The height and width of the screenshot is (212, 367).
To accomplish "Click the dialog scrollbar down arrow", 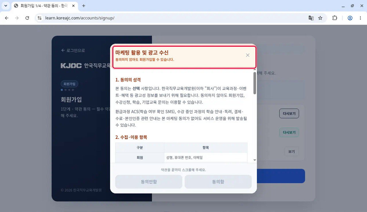I will [x=255, y=160].
